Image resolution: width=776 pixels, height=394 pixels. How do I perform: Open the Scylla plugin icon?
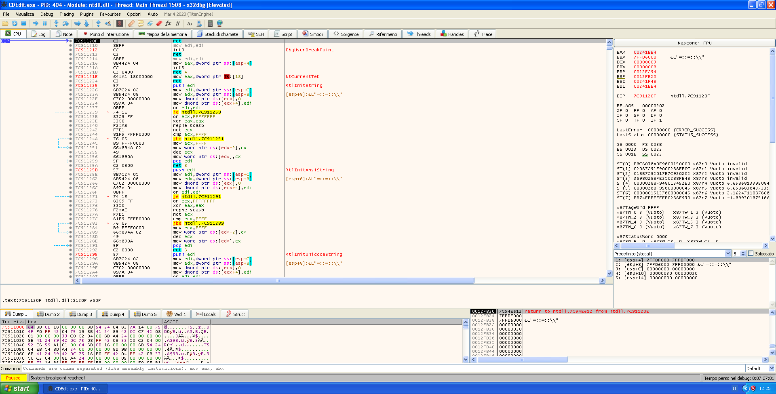120,23
